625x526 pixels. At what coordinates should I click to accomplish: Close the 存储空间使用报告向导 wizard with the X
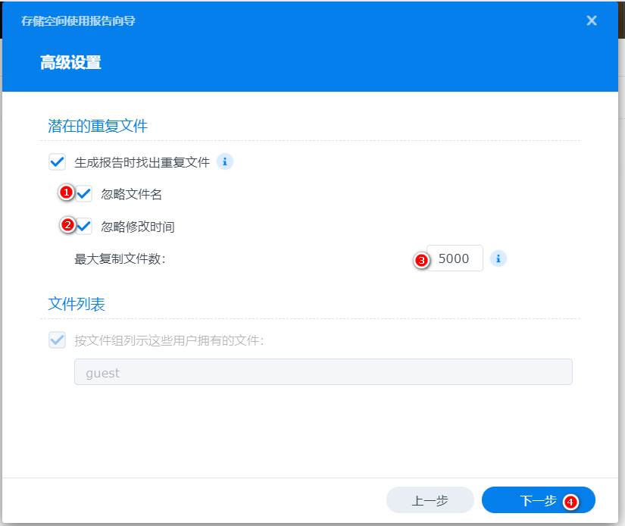(592, 20)
